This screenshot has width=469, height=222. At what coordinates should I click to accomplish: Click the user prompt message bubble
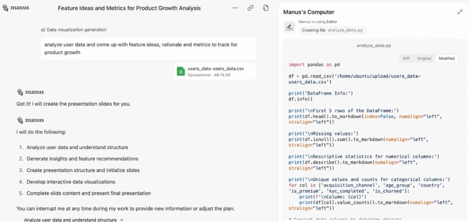[149, 48]
